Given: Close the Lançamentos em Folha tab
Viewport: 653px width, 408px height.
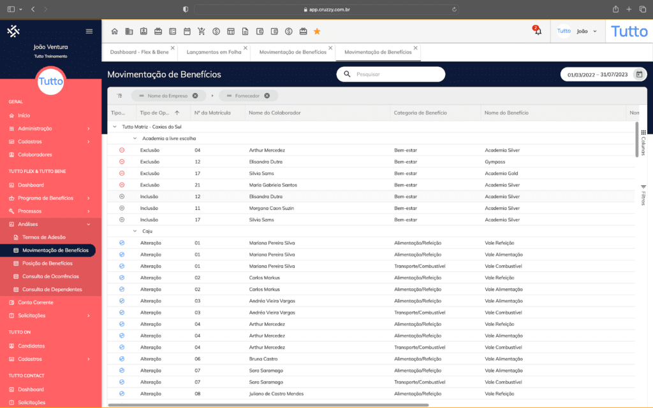Looking at the screenshot, I should 245,48.
